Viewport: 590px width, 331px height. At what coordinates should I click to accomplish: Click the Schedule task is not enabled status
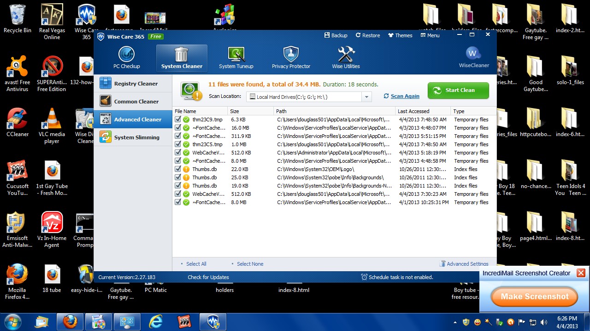pos(397,277)
